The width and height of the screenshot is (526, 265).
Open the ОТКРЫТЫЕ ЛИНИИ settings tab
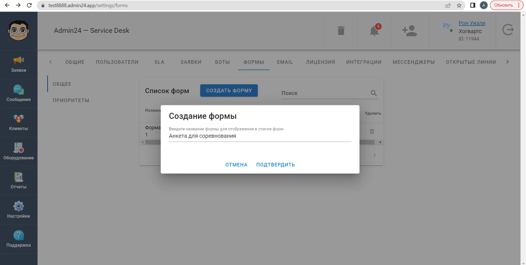click(x=471, y=62)
